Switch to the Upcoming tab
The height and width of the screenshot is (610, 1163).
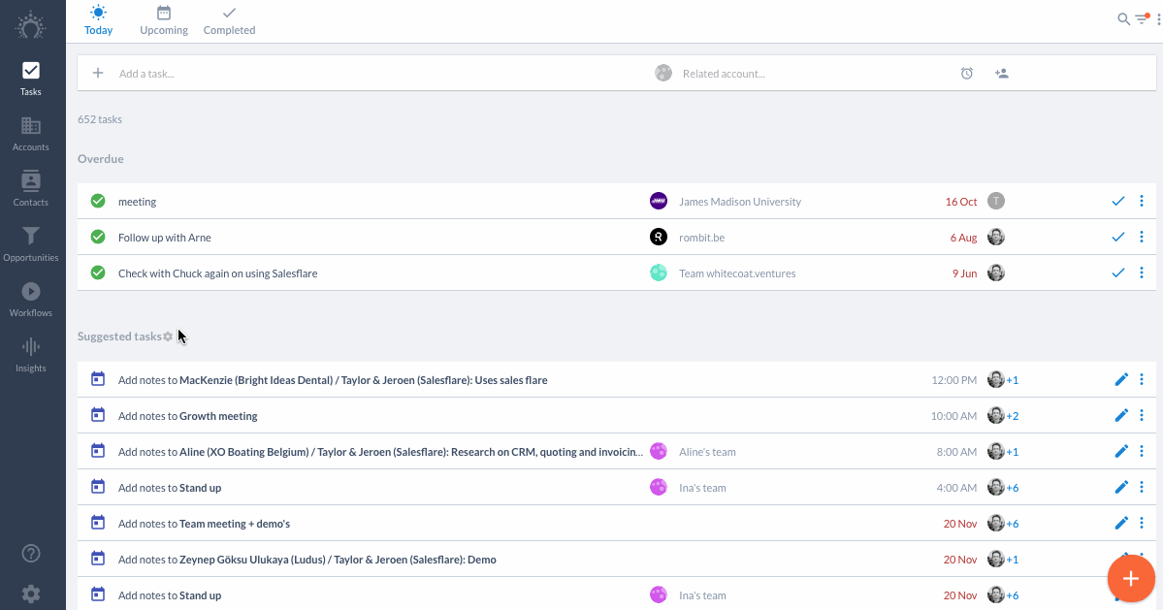[x=164, y=20]
